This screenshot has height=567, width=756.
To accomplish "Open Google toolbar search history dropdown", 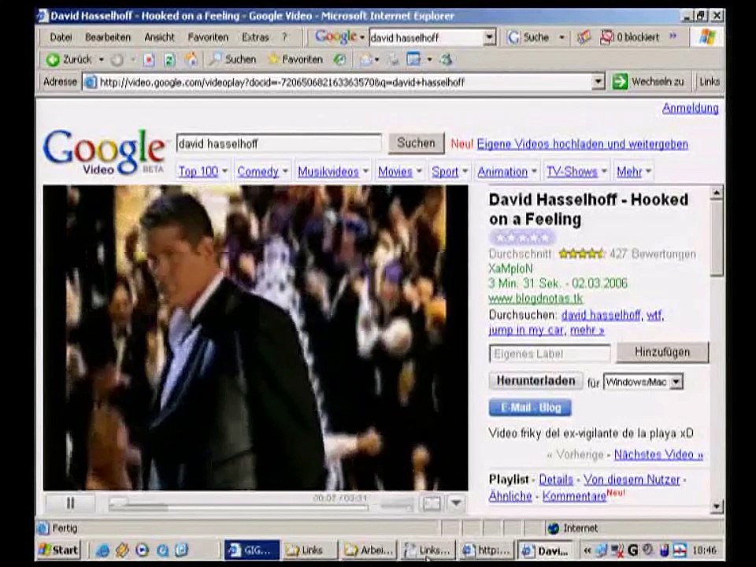I will (x=490, y=37).
